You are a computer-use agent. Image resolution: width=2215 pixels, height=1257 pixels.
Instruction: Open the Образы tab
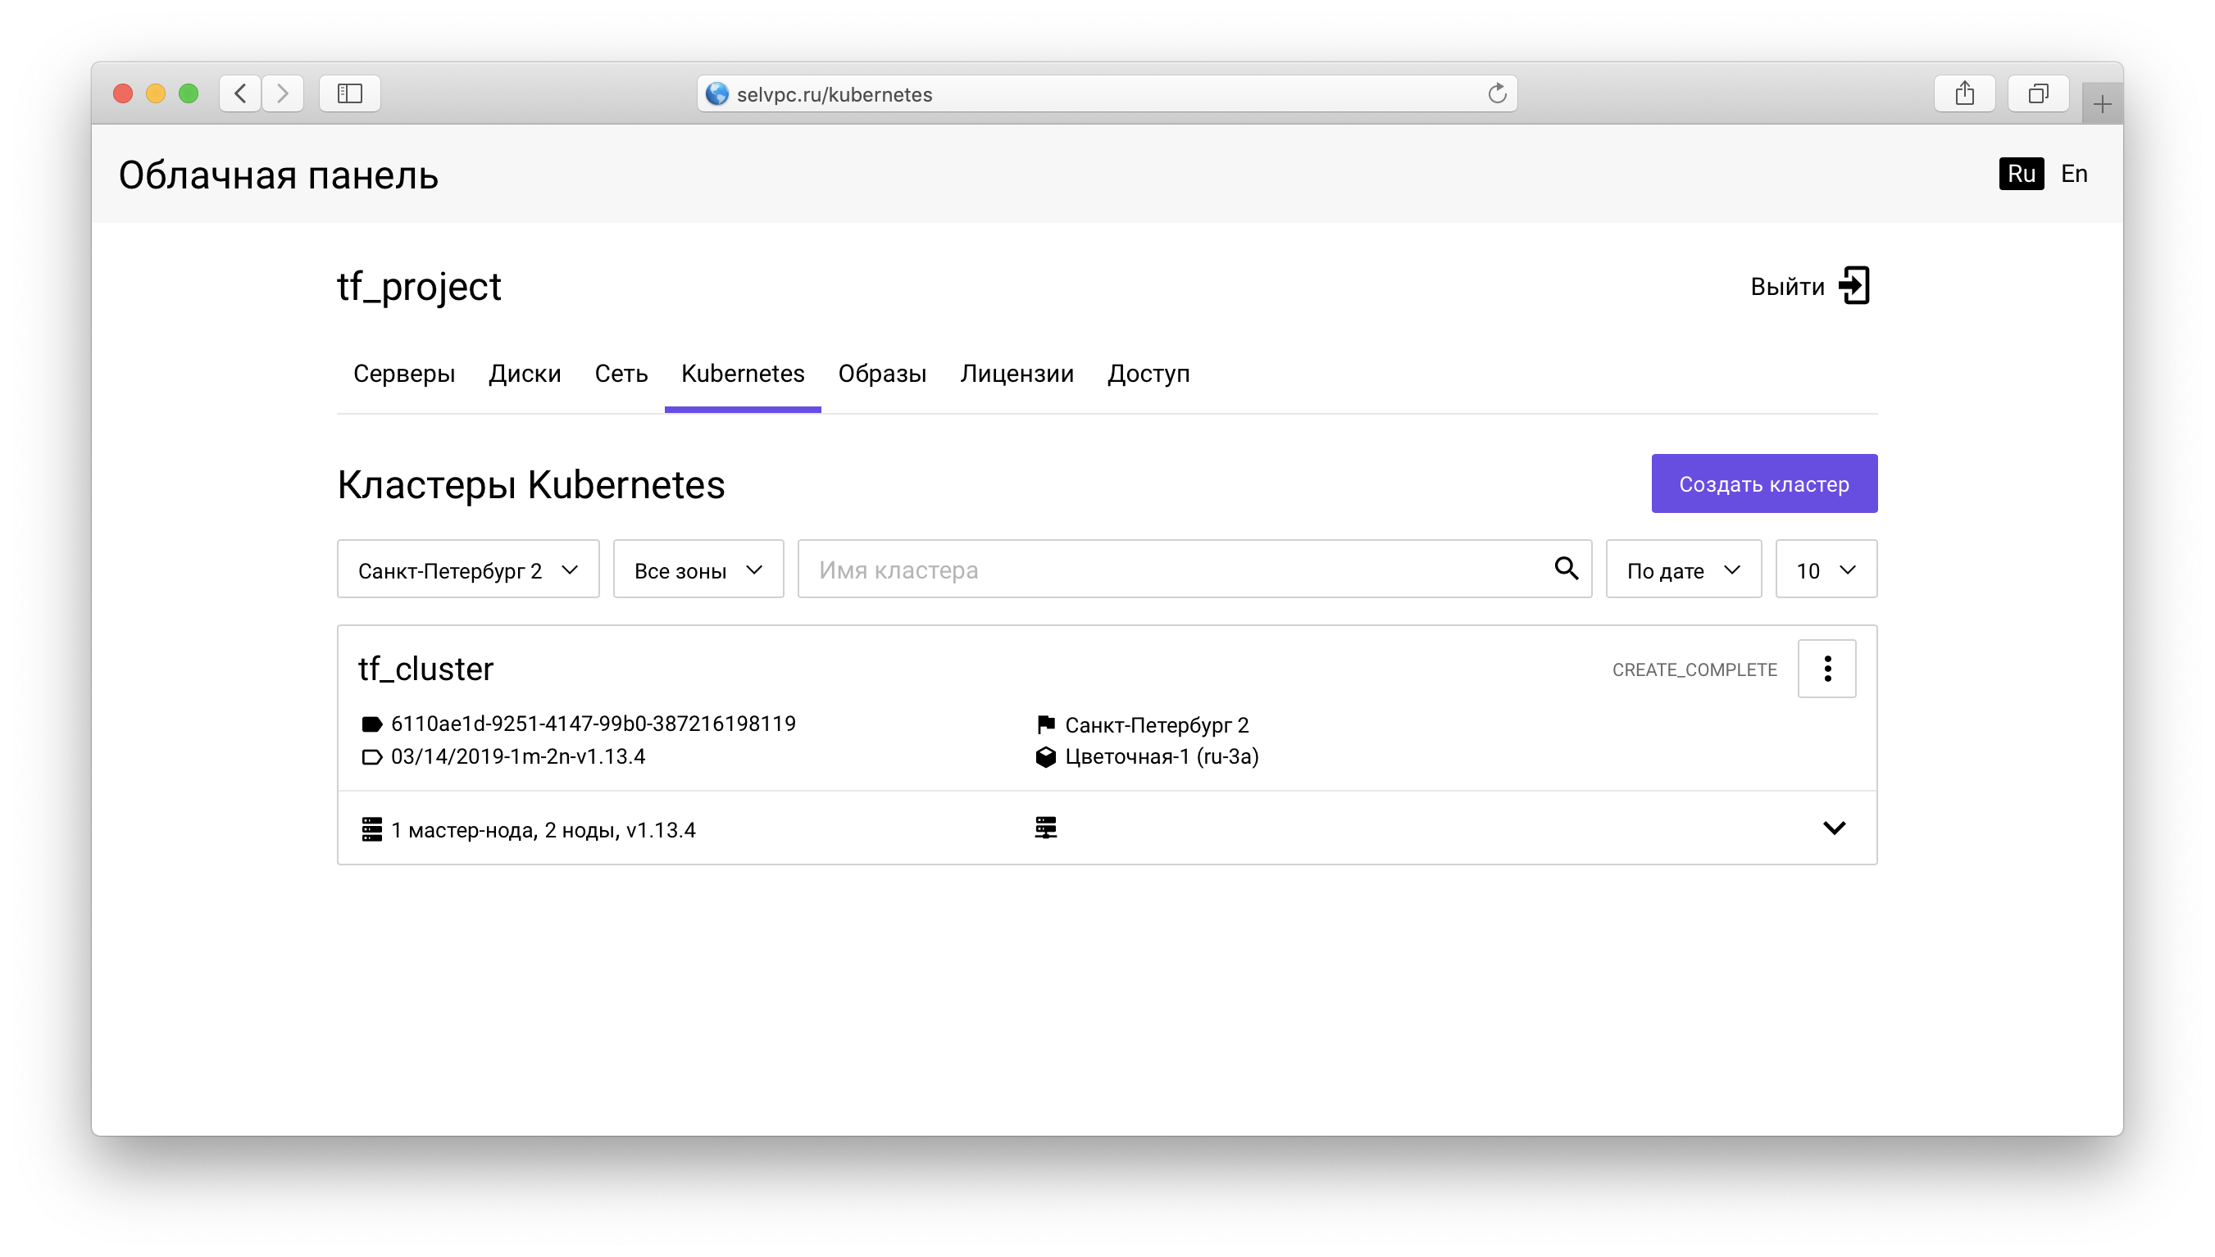coord(882,374)
